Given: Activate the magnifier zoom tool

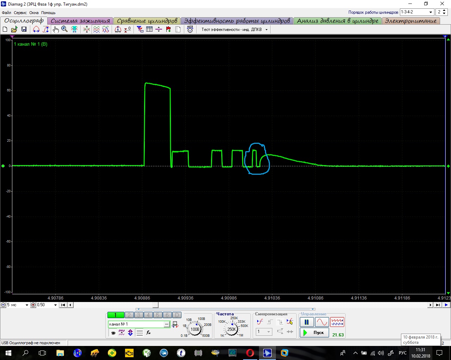Looking at the screenshot, I should coord(64,30).
